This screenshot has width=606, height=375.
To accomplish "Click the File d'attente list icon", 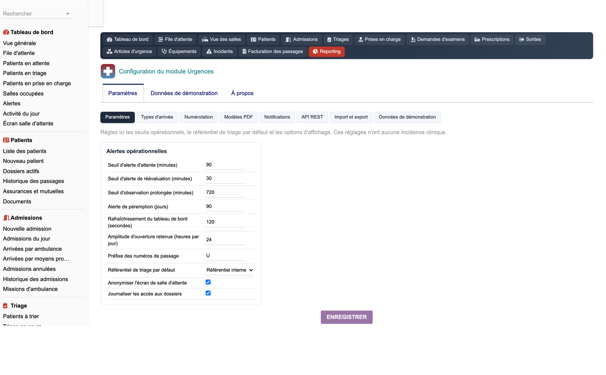I will pos(161,39).
